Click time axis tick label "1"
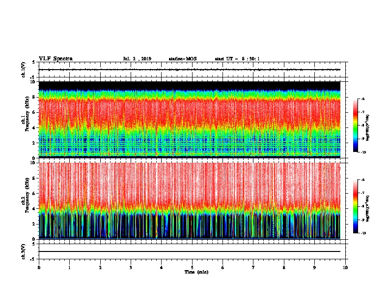389x300 pixels. pos(70,268)
